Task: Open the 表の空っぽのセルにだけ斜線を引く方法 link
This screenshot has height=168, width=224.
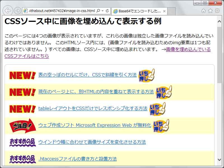Action: pyautogui.click(x=87, y=75)
